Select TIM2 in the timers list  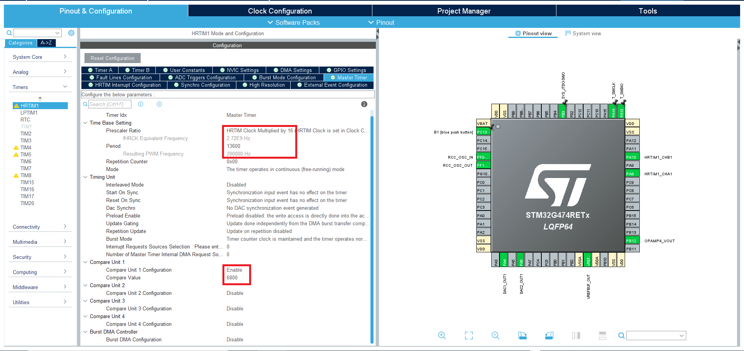coord(26,134)
